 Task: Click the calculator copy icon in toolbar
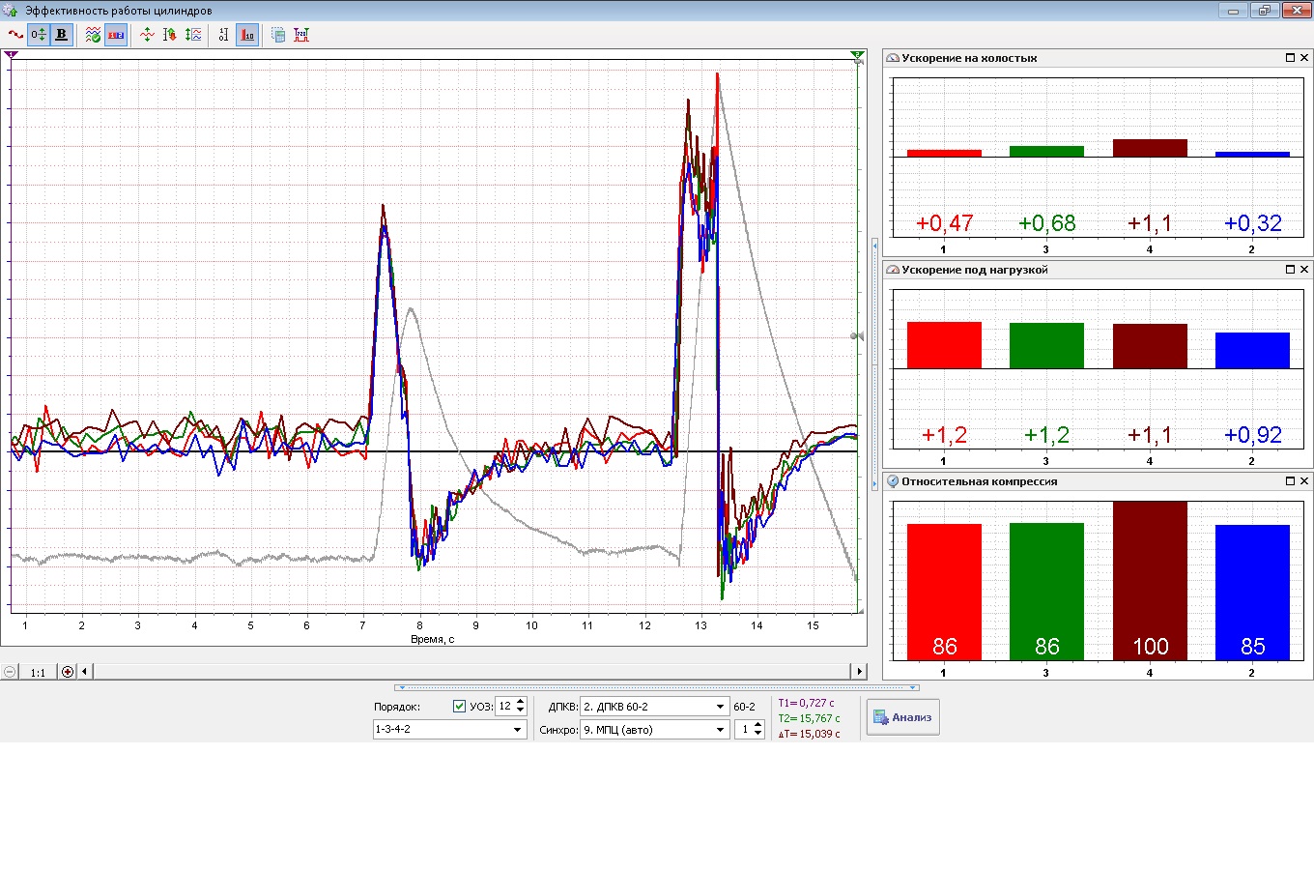pos(278,35)
